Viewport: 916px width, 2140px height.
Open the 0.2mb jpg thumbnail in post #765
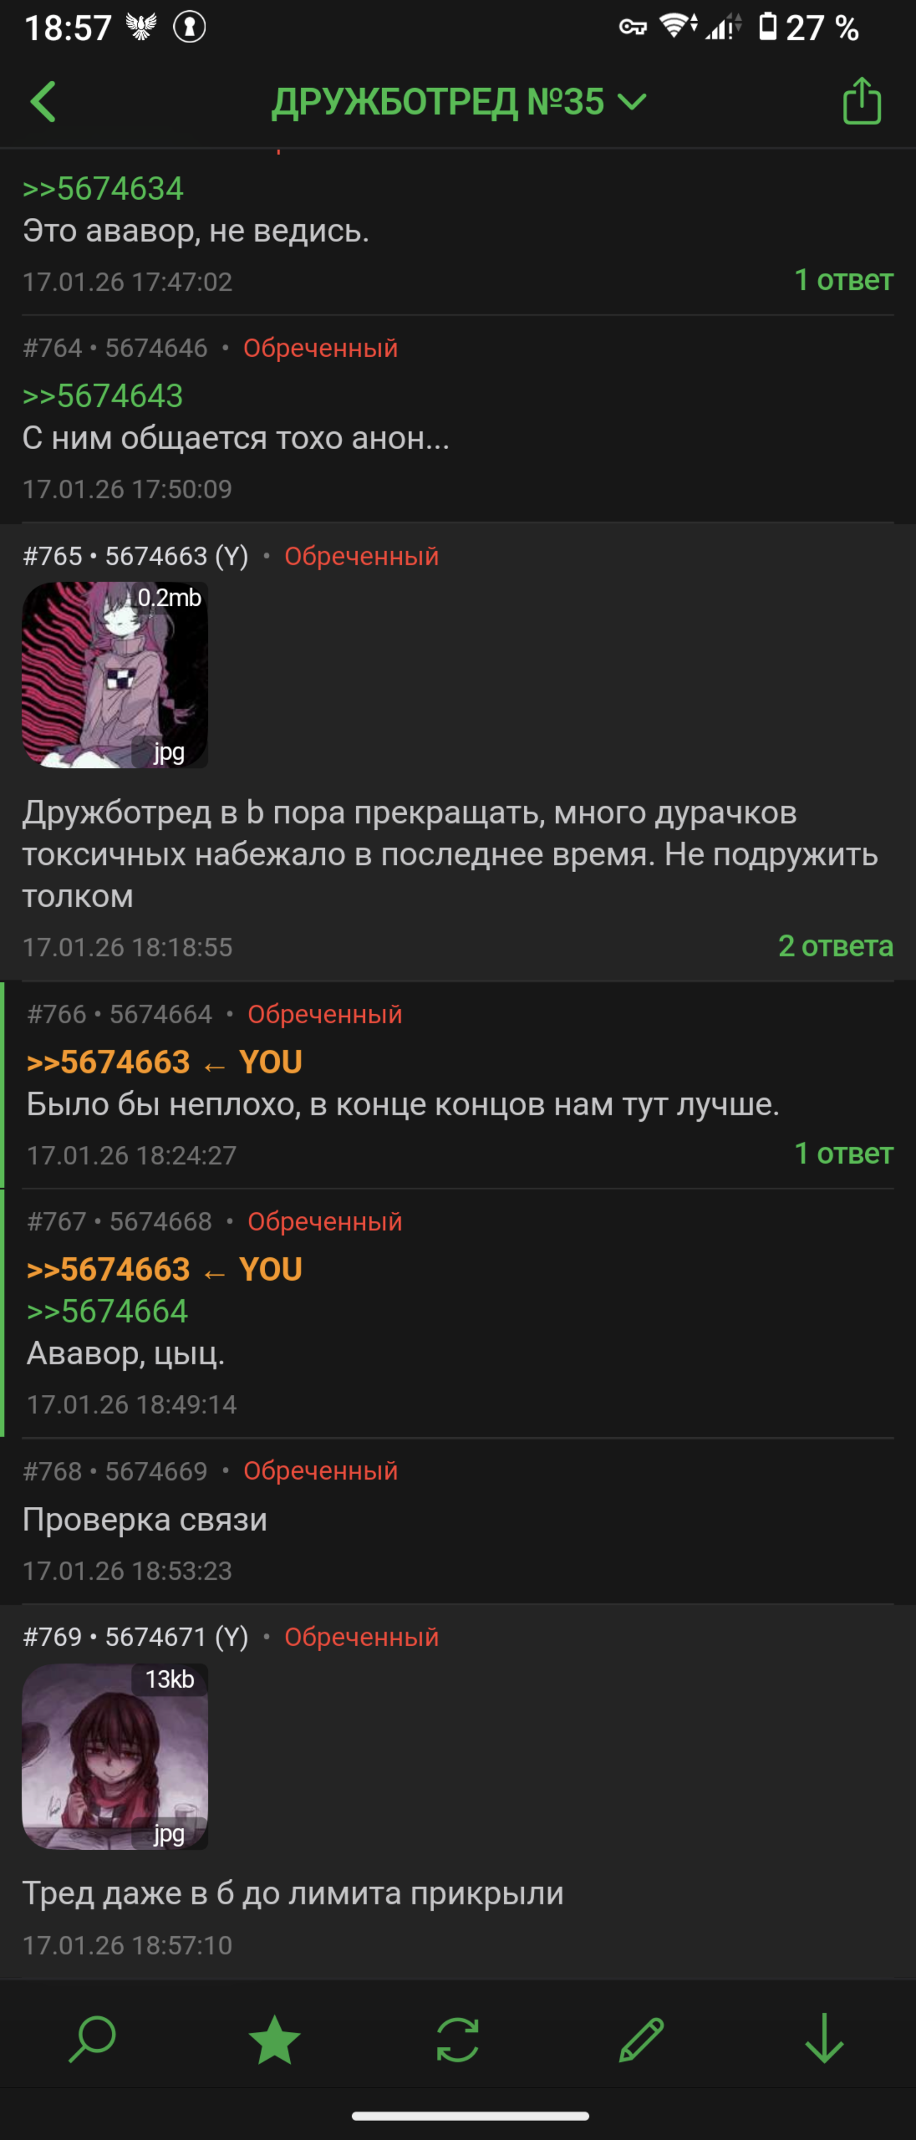pos(115,674)
